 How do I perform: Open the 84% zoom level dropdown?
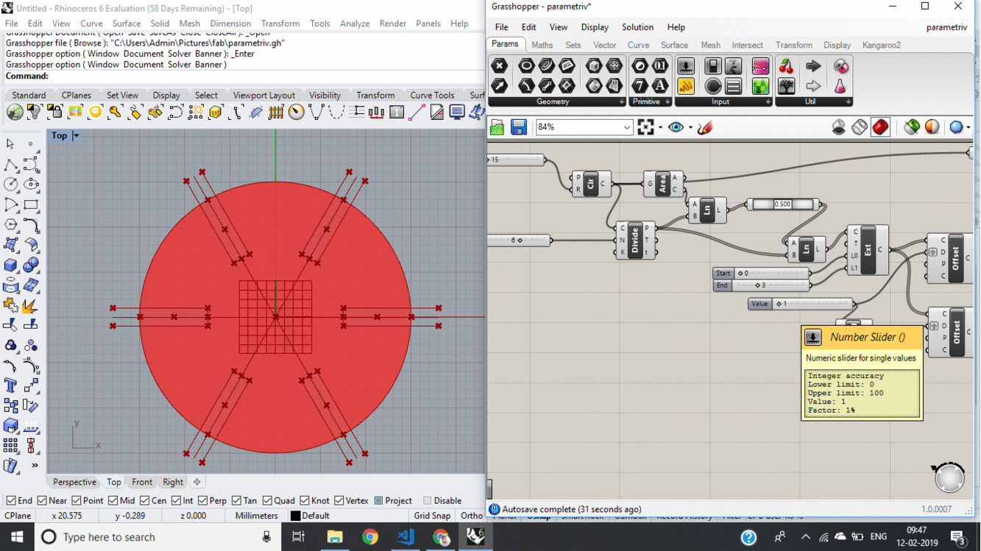coord(626,127)
